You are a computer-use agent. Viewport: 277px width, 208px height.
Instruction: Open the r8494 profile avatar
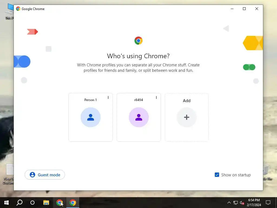(139, 117)
